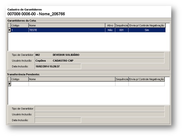
Task: Click the '001' sequence cell
Action: pos(122,30)
